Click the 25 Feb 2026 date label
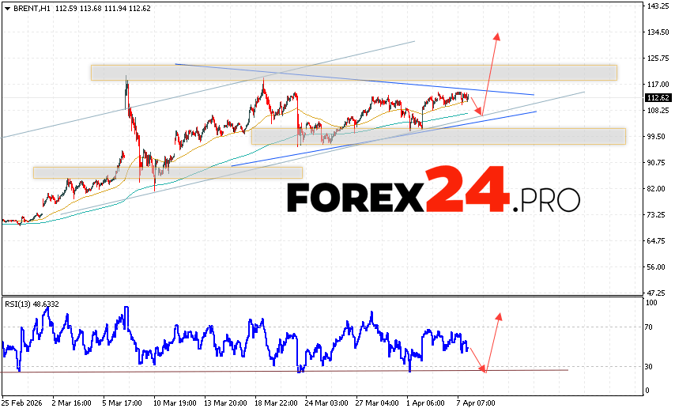The width and height of the screenshot is (675, 412). tap(22, 403)
